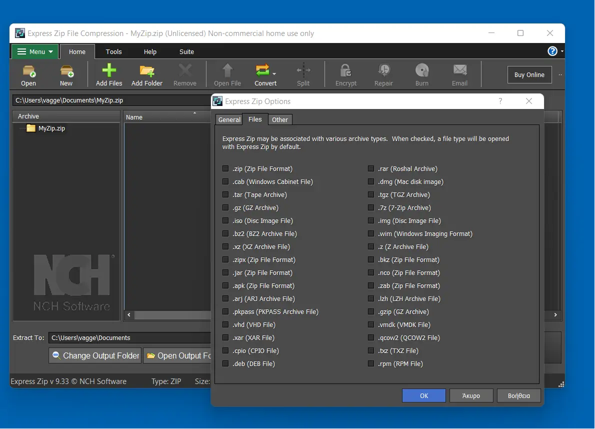Check .wim (Windows Imaging Format) box
Screen dimensions: 595x429
pyautogui.click(x=370, y=233)
